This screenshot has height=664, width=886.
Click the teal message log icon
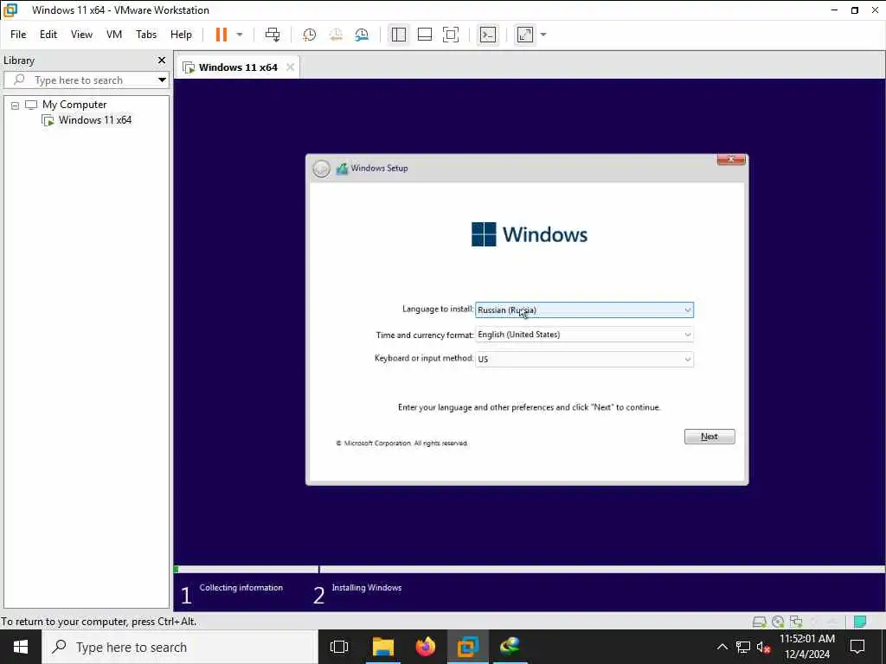pyautogui.click(x=860, y=622)
